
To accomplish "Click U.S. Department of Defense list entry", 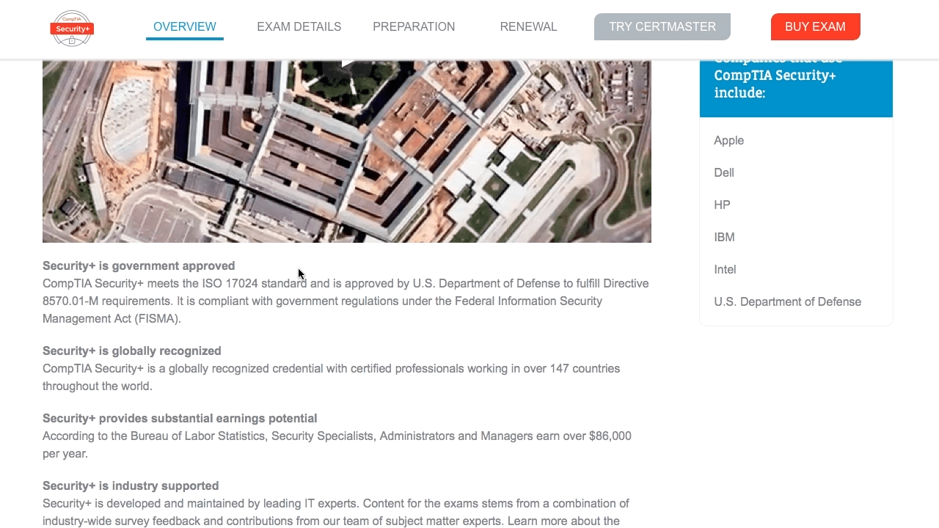I will tap(787, 302).
